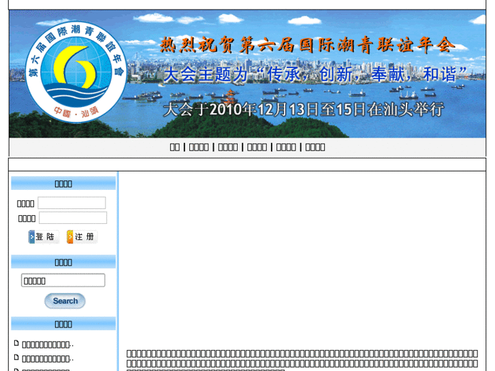
Task: Focus the lower login form text field
Action: tap(73, 218)
